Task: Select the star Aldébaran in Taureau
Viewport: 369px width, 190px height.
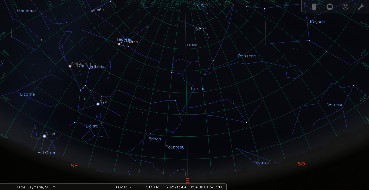Action: click(119, 44)
